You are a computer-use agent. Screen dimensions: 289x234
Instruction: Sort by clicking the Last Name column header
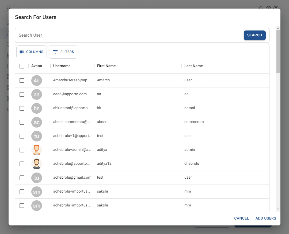pyautogui.click(x=193, y=66)
